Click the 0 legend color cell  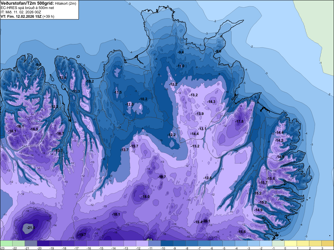(x=290, y=243)
